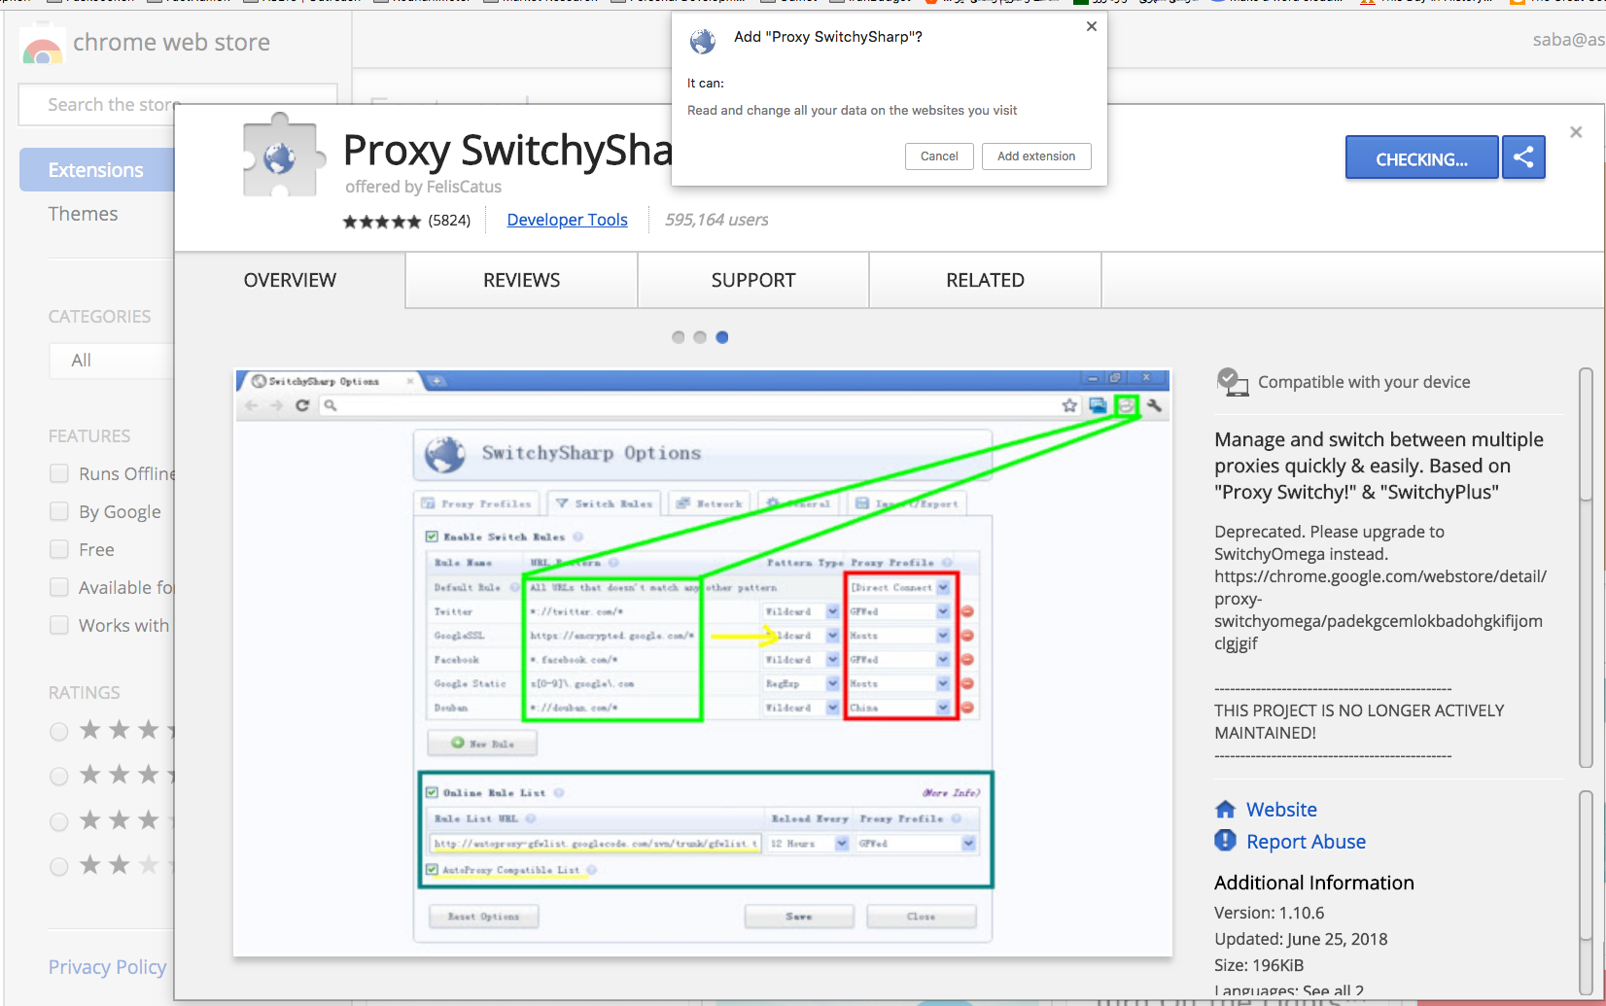This screenshot has width=1606, height=1006.
Task: Click the Chrome Web Store logo
Action: [42, 47]
